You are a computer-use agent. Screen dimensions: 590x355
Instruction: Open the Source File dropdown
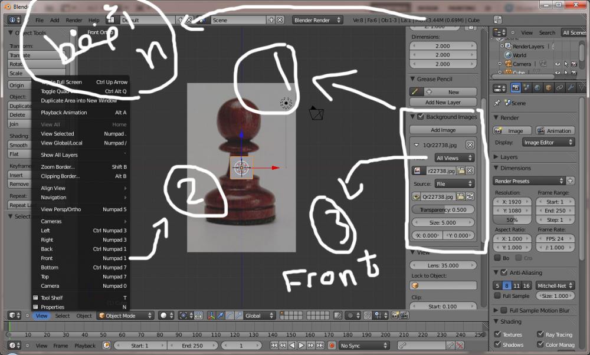(454, 184)
